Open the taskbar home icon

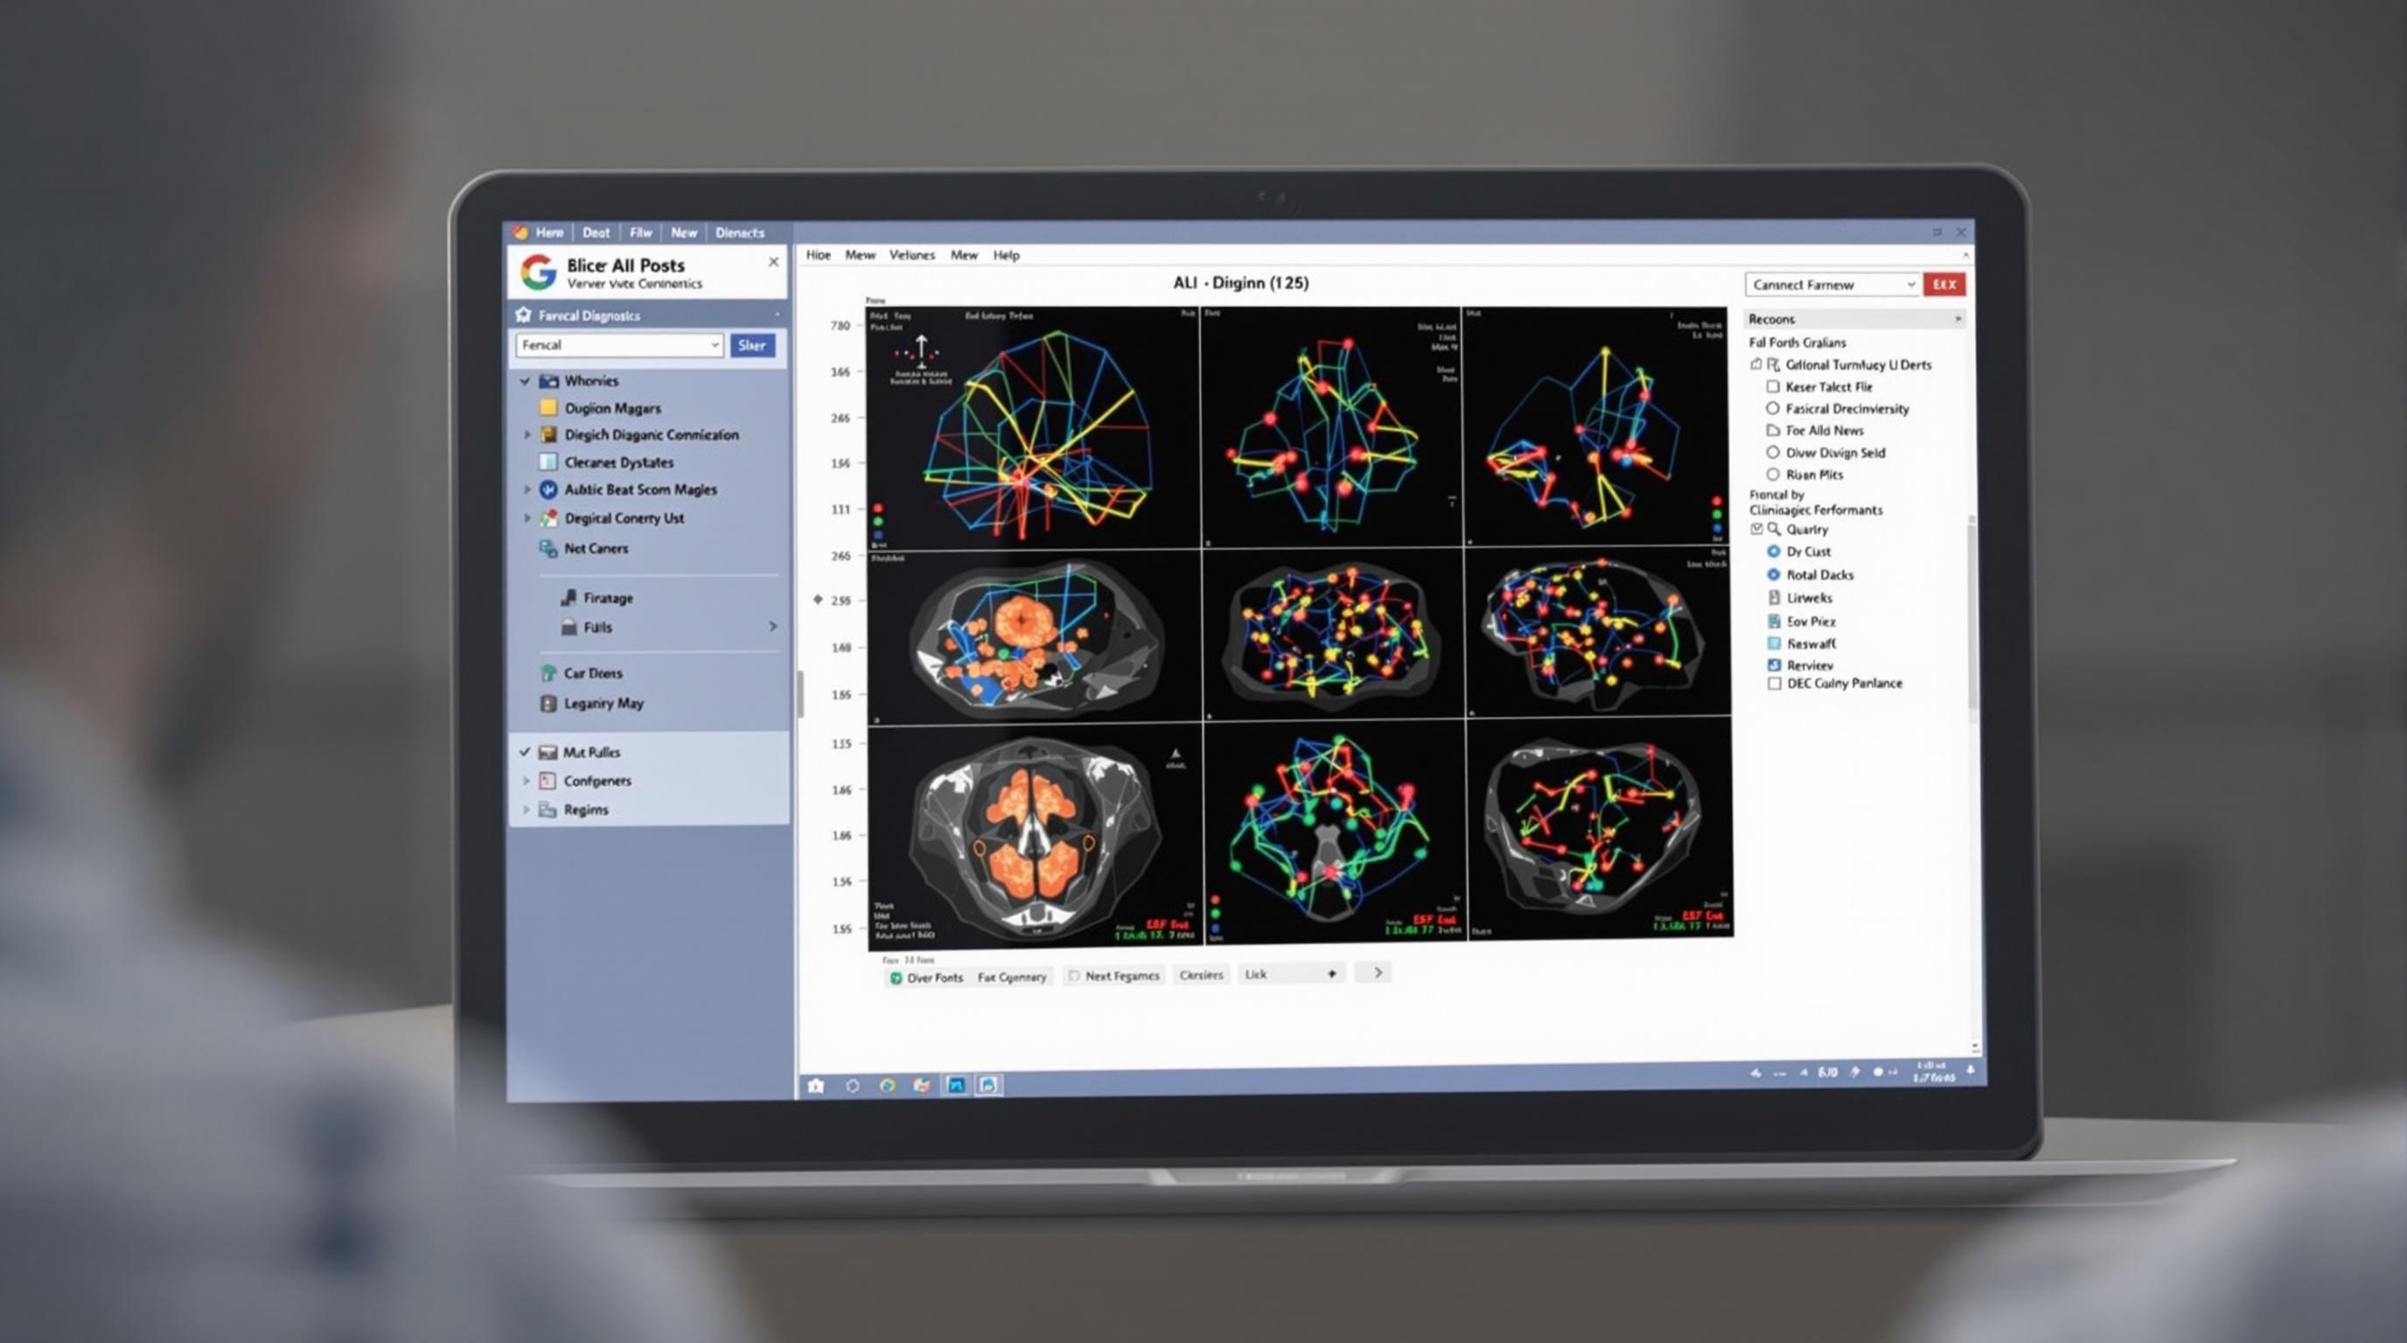(816, 1086)
